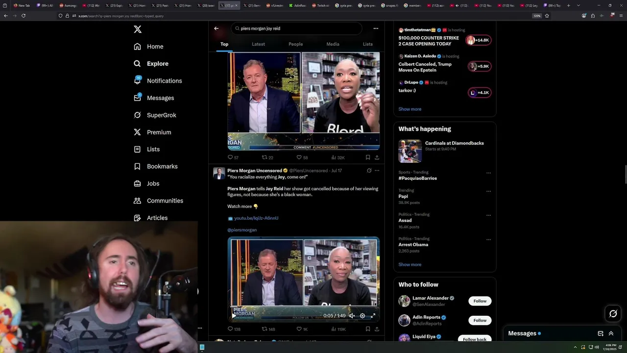The width and height of the screenshot is (627, 353).
Task: Open Messages in sidebar
Action: click(x=154, y=98)
